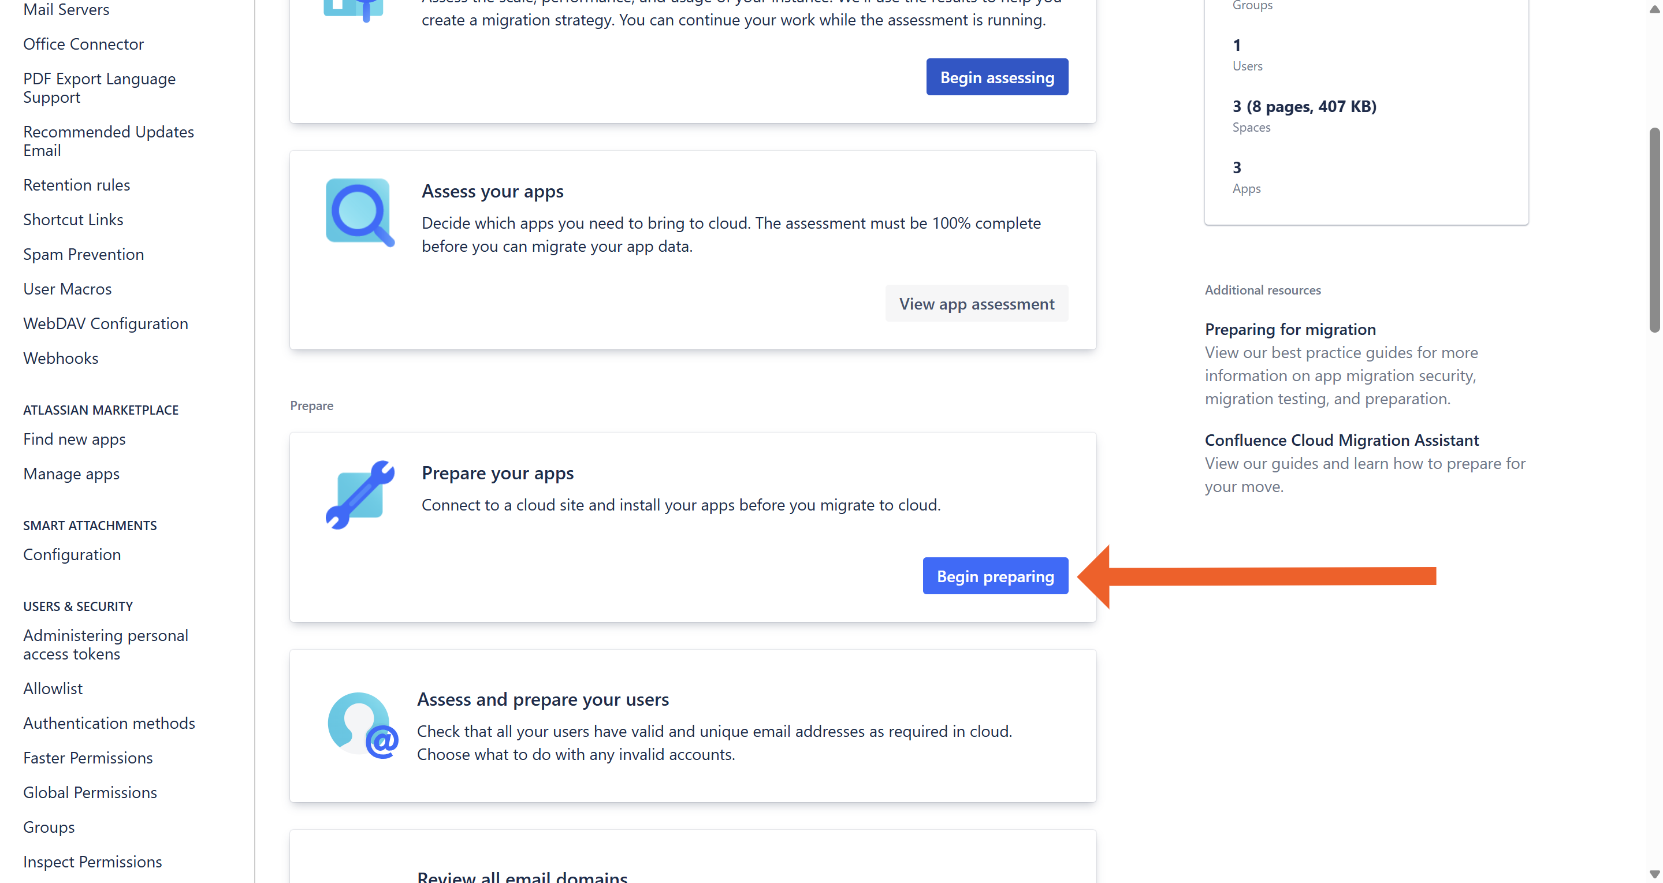Select Webhooks from the sidebar
This screenshot has height=883, width=1663.
point(61,358)
